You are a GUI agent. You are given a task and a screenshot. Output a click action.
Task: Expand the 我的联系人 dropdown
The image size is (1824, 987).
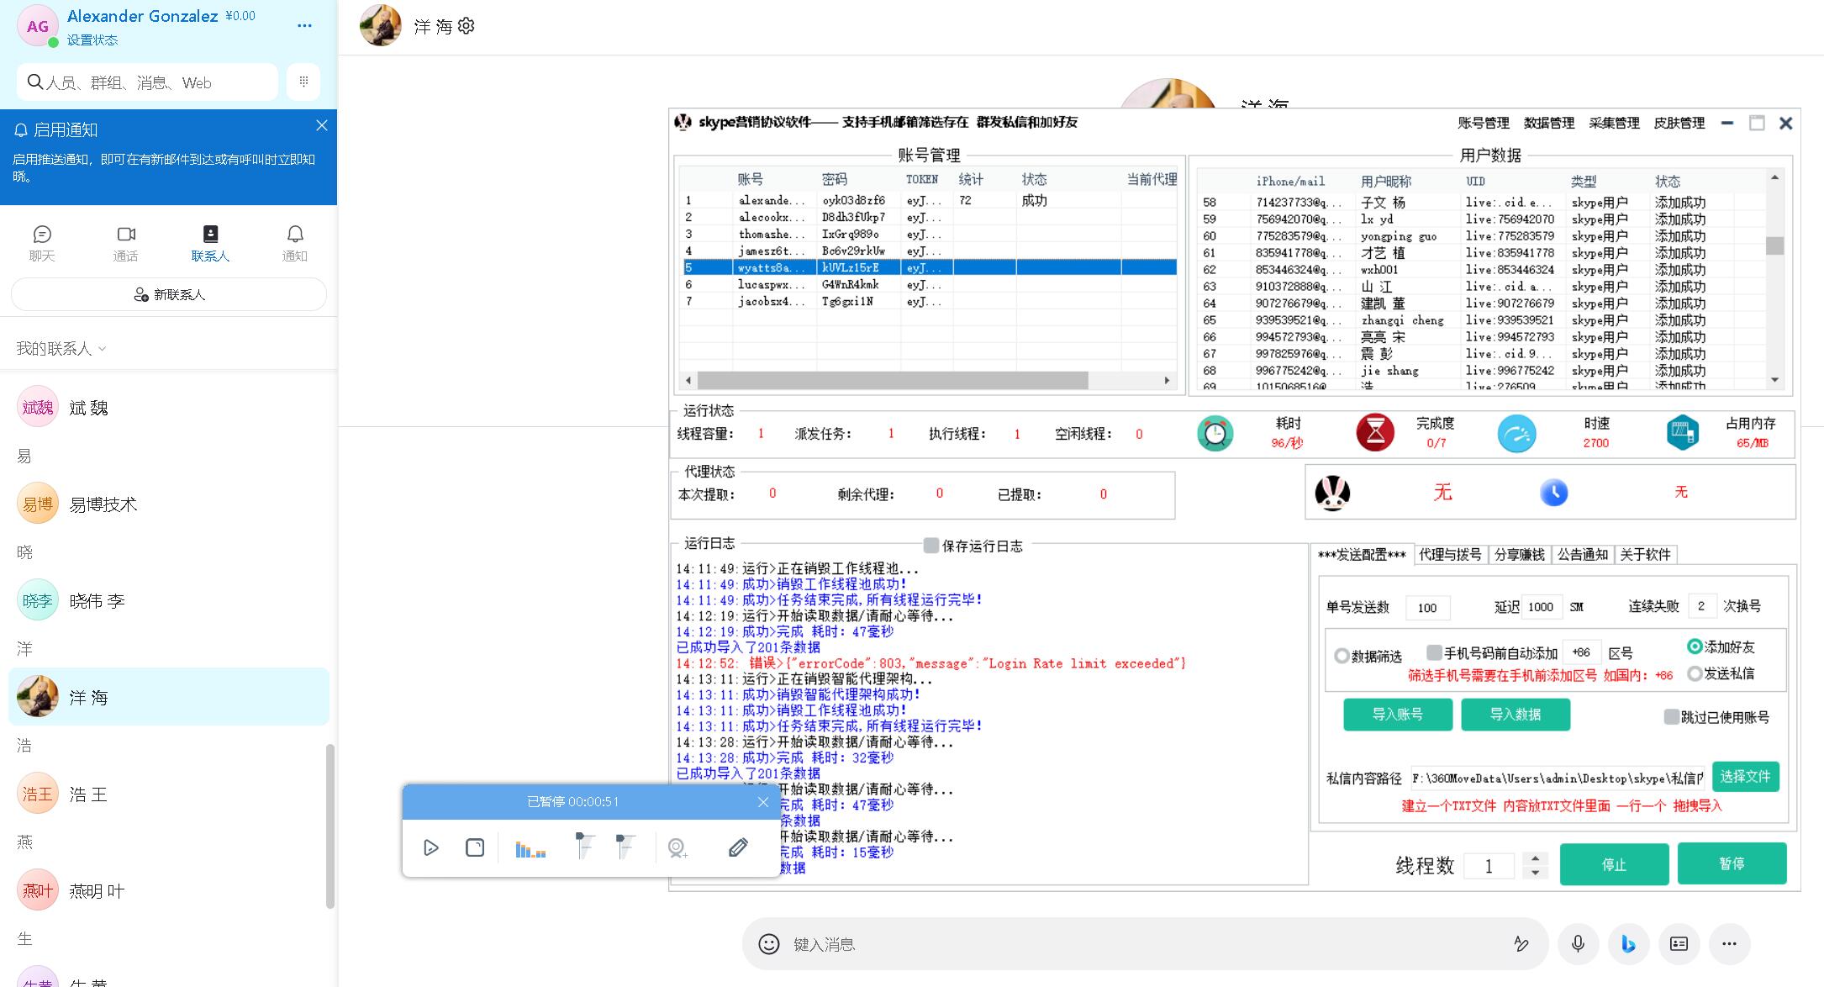pos(61,348)
